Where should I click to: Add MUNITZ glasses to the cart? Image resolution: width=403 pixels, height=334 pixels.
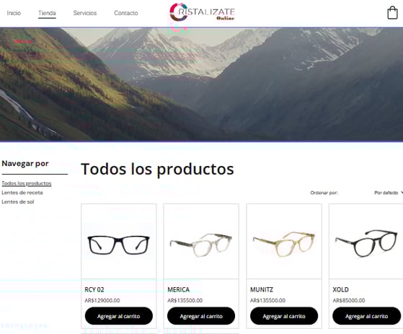(284, 316)
